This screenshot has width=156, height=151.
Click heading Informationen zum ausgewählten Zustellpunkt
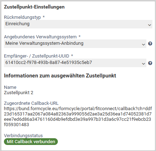(60, 76)
